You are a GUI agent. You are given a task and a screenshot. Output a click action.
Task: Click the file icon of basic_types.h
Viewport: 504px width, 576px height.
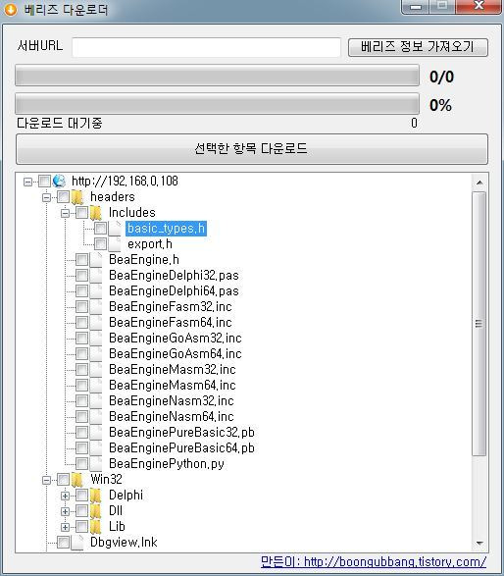[115, 229]
